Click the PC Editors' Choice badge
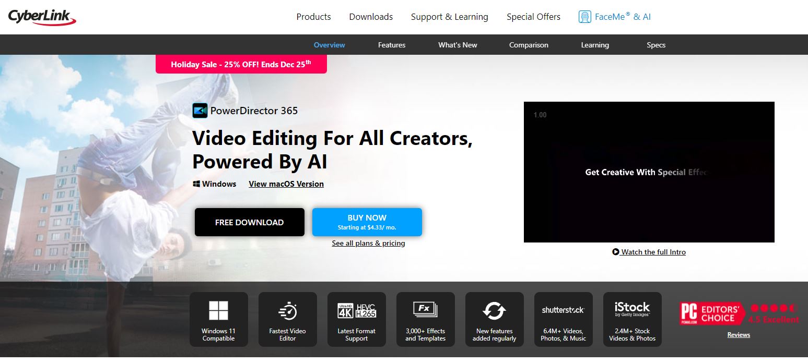The image size is (808, 364). 712,313
